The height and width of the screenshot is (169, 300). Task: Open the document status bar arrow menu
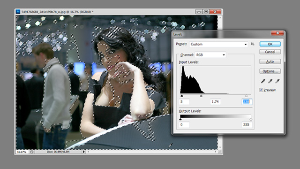[83, 152]
